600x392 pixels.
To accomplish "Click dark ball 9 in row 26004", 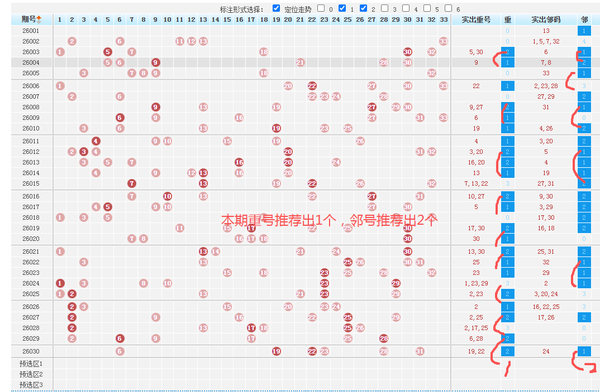I will 156,62.
